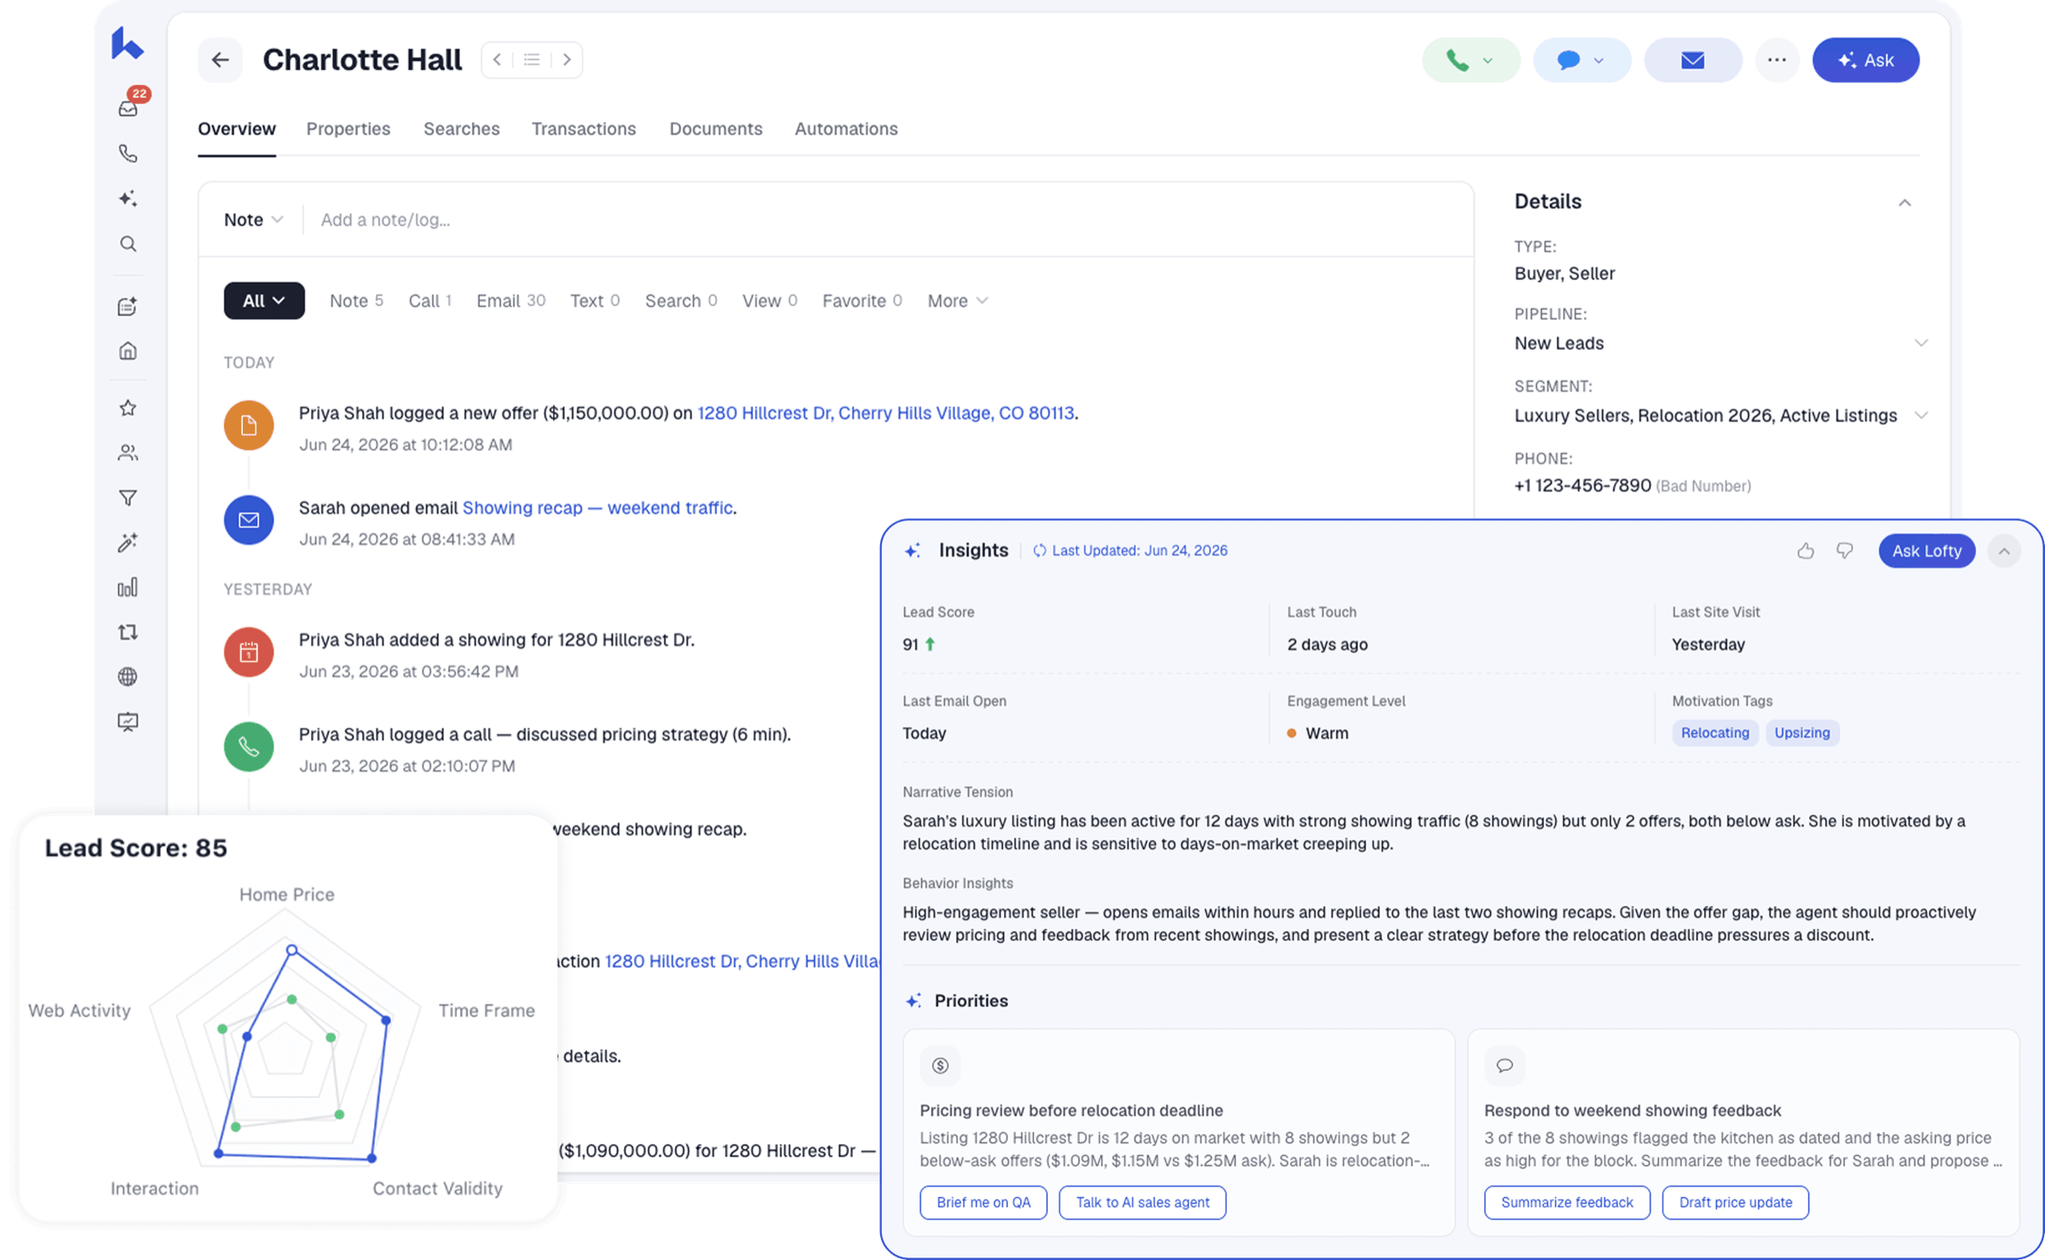This screenshot has height=1260, width=2045.
Task: Open the phone icon in left sidebar
Action: click(128, 153)
